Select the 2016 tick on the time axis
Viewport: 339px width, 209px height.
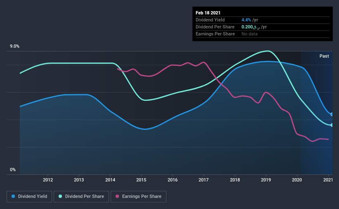tap(173, 180)
